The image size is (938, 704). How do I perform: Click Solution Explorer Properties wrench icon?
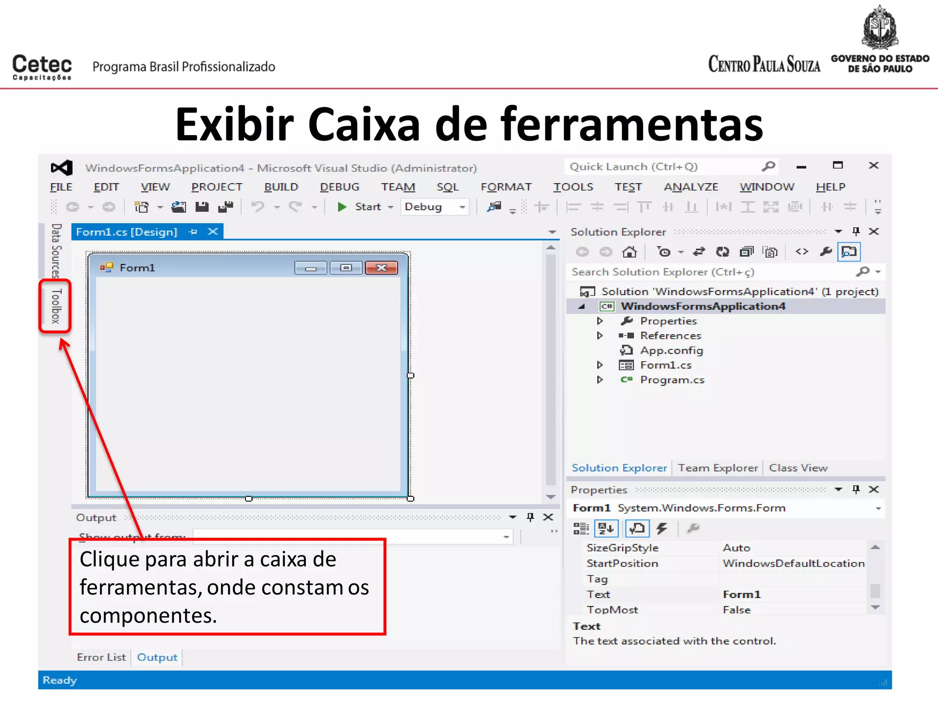[826, 252]
